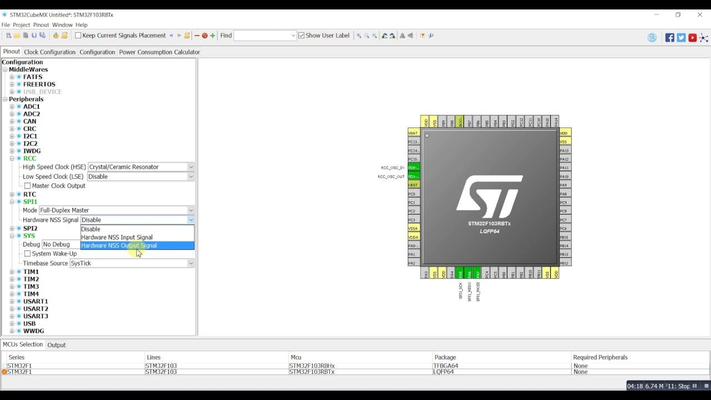Enable the Master Clock Output checkbox
The width and height of the screenshot is (711, 400).
27,186
